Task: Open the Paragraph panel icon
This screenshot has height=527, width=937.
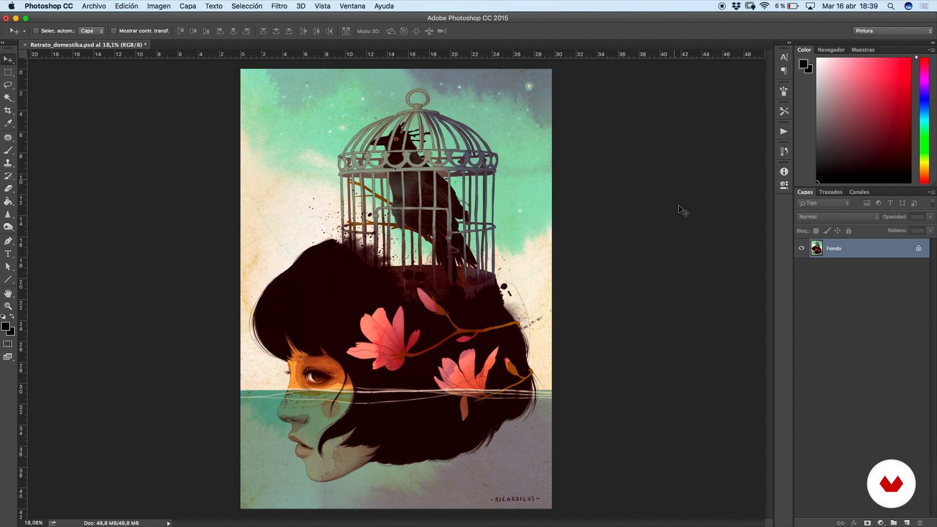Action: [784, 71]
